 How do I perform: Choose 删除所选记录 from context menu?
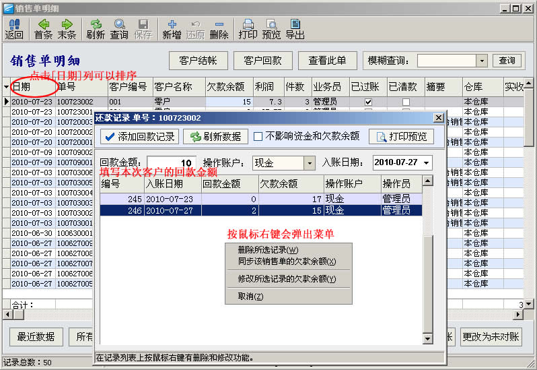pos(268,250)
